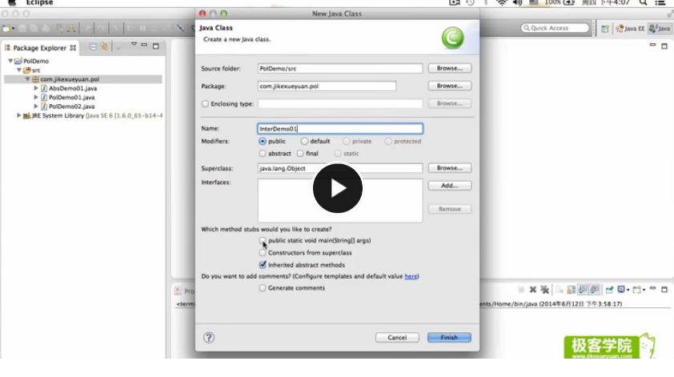Expand PolDemo01.java node
Screen dimensions: 674x377
tap(36, 97)
